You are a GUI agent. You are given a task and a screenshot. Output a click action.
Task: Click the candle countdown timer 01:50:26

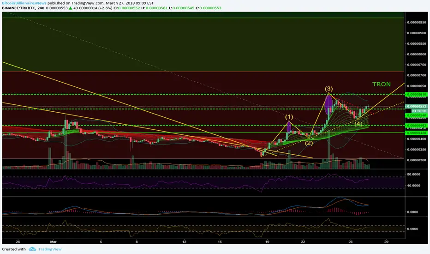click(419, 111)
